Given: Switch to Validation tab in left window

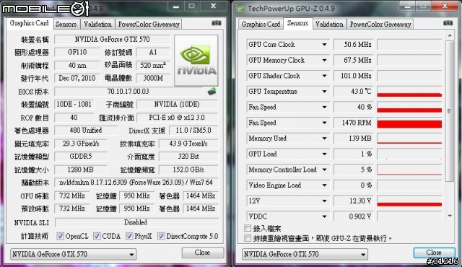Looking at the screenshot, I should [x=97, y=24].
